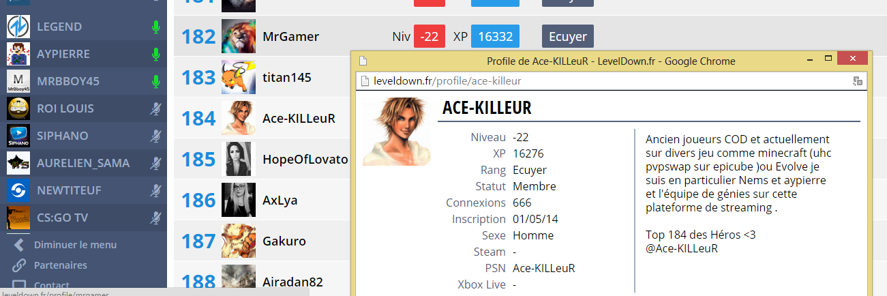Click the green microphone icon beside AYPIERRE
Viewport: 887px width, 296px height.
[155, 55]
